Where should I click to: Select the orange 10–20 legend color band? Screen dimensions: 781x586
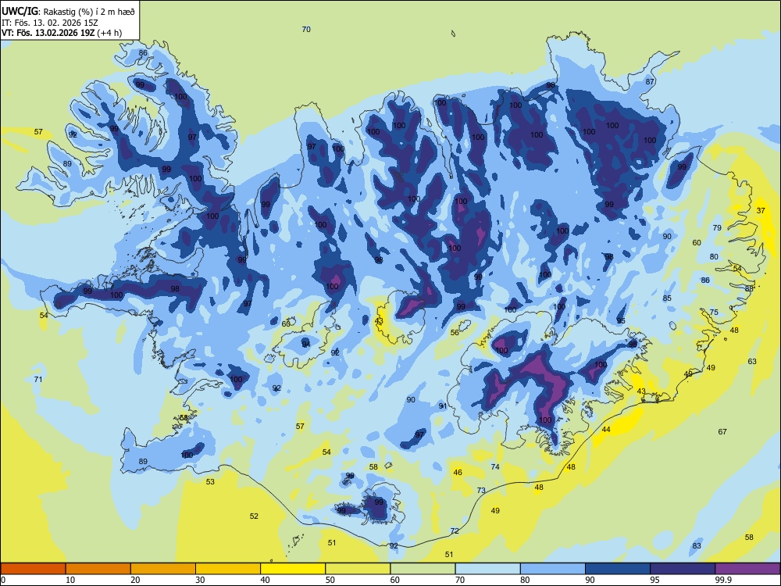[x=98, y=569]
